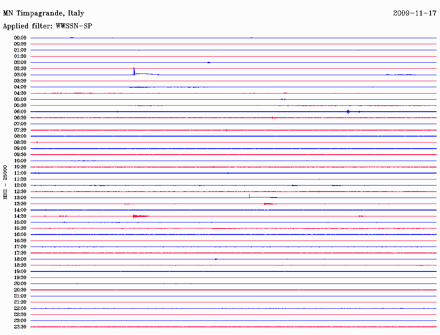
Task: Click the 23:00 time label
Action: pyautogui.click(x=20, y=320)
